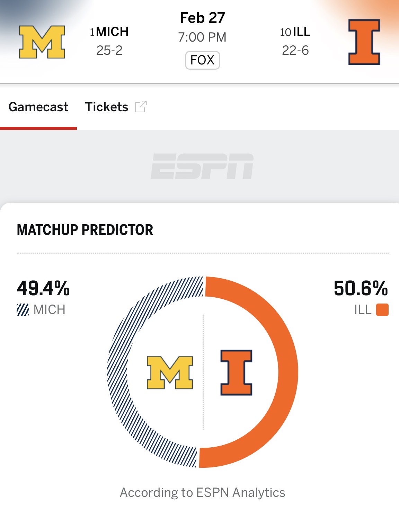The height and width of the screenshot is (509, 399).
Task: Click the external link icon beside Tickets
Action: tap(141, 107)
